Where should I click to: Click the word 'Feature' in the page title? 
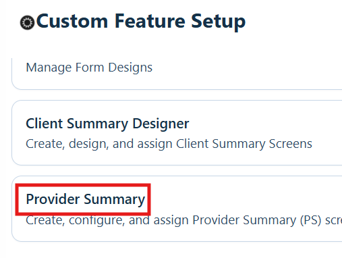(150, 21)
